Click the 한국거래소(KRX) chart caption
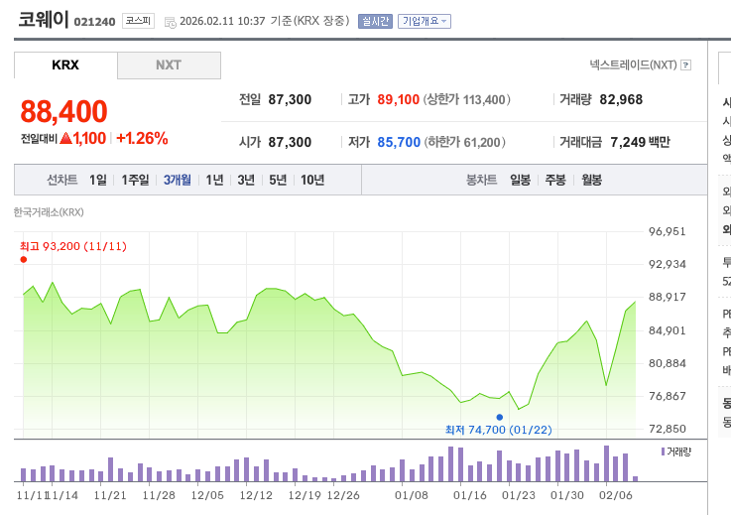Screen dimensions: 731x515 (49, 212)
